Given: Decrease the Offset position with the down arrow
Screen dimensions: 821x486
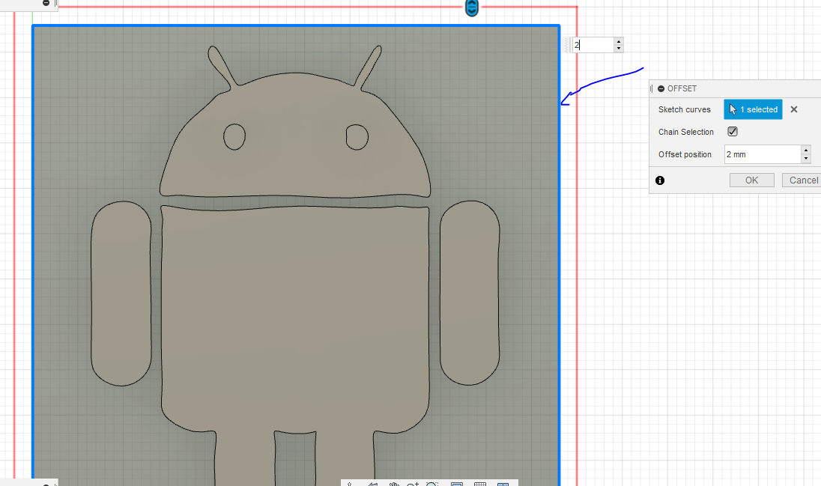Looking at the screenshot, I should click(806, 158).
